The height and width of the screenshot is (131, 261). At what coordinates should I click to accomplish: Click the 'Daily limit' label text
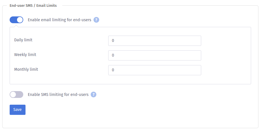pyautogui.click(x=23, y=40)
